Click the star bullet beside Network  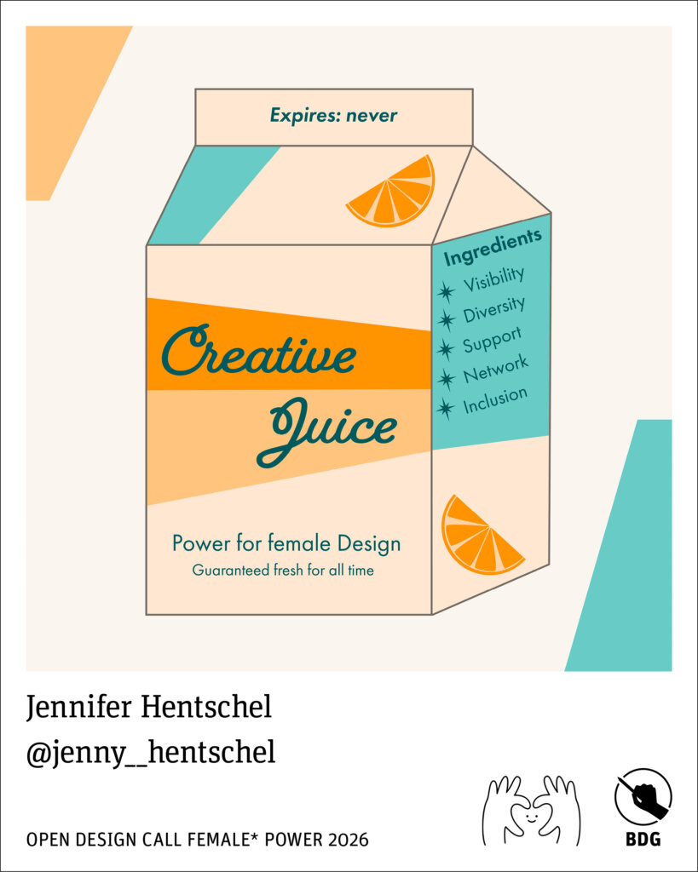445,379
